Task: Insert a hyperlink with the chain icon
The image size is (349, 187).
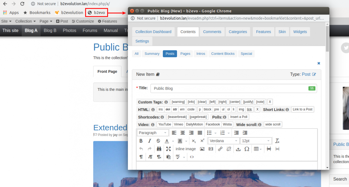Action: point(220,149)
